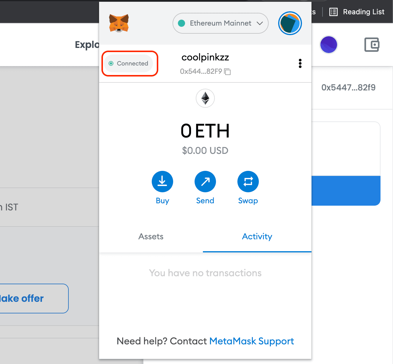Click the coolpinkzz account name
Viewport: 393px width, 364px height.
click(x=205, y=57)
